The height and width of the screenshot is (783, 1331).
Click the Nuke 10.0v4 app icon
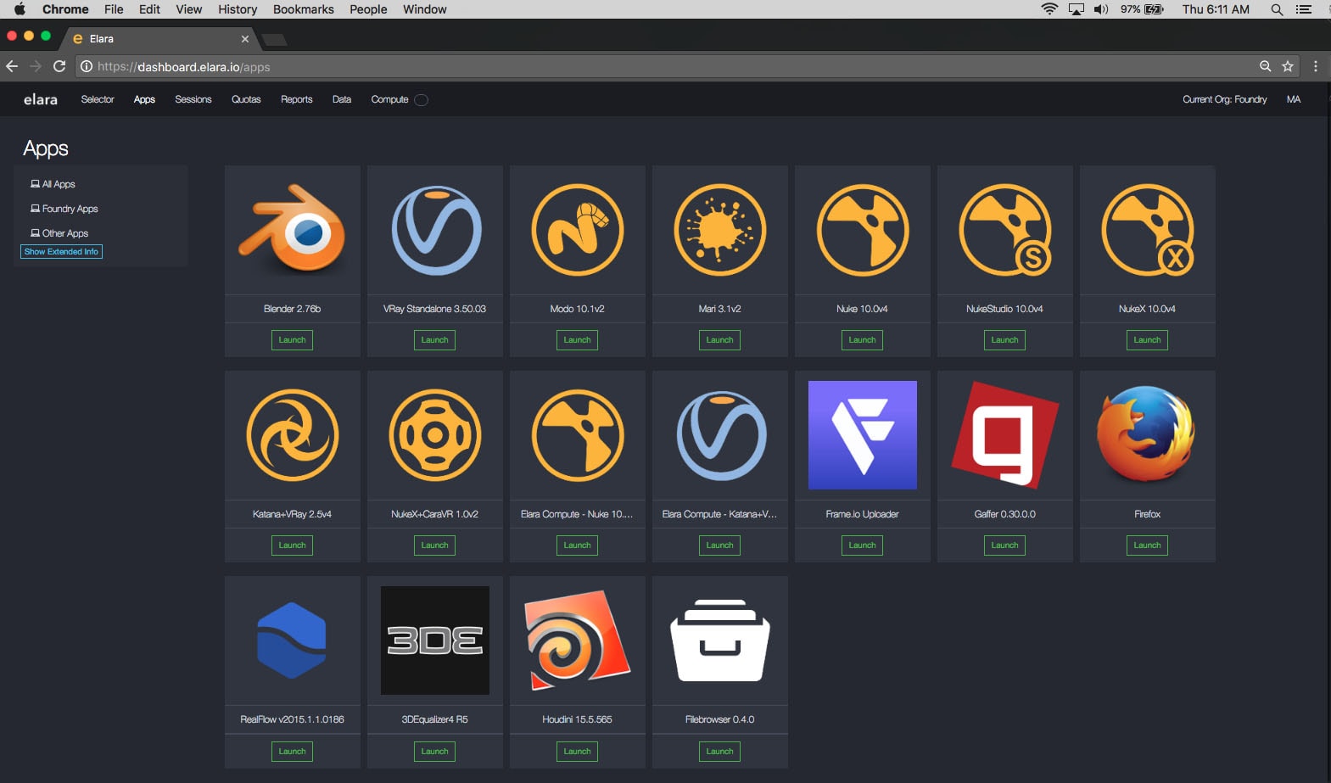tap(863, 230)
